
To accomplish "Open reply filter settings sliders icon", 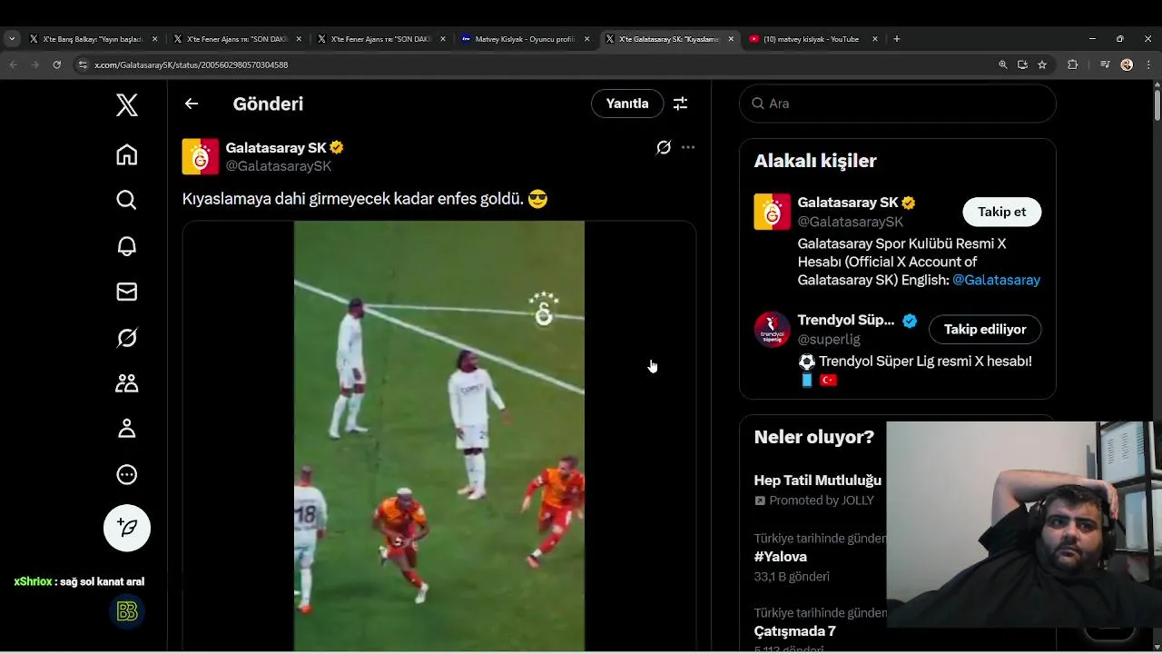I will click(x=680, y=104).
